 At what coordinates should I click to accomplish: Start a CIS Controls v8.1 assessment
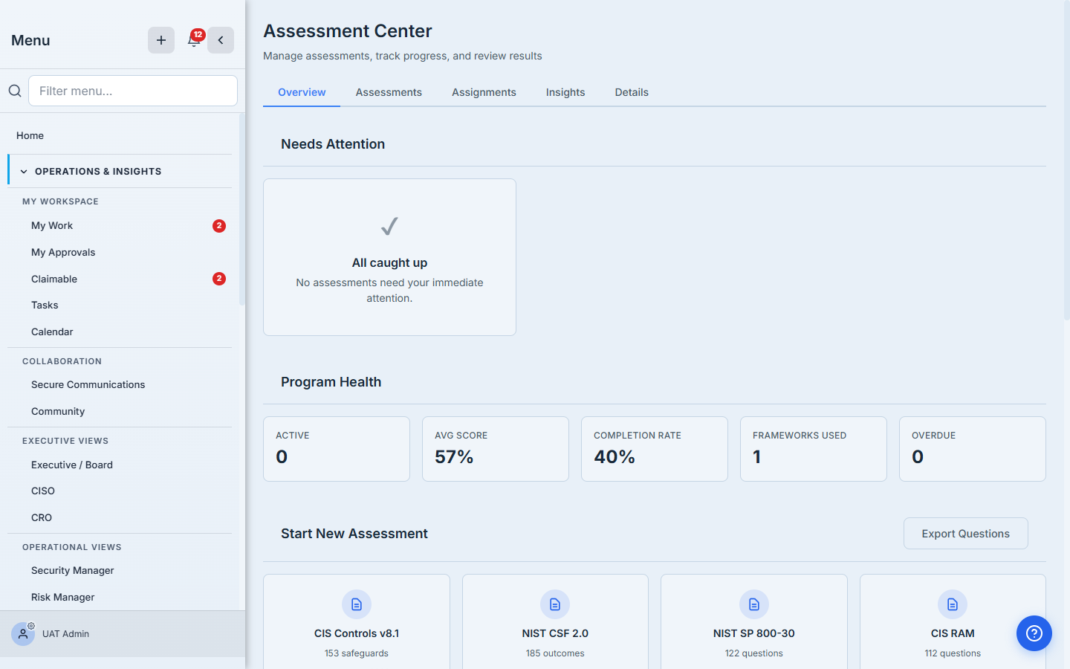click(x=357, y=621)
